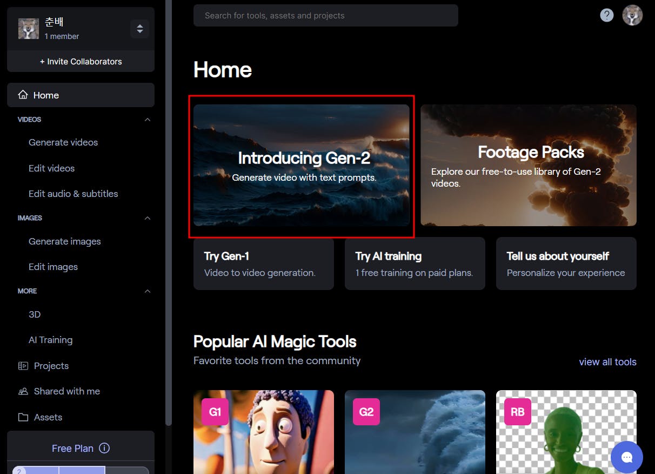Screen dimensions: 655x474
Task: Open the workspace switcher dropdown
Action: [139, 29]
